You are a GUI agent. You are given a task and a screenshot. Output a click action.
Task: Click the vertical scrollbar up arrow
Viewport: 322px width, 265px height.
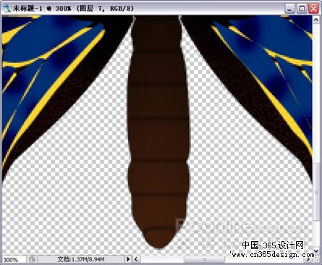(x=316, y=20)
